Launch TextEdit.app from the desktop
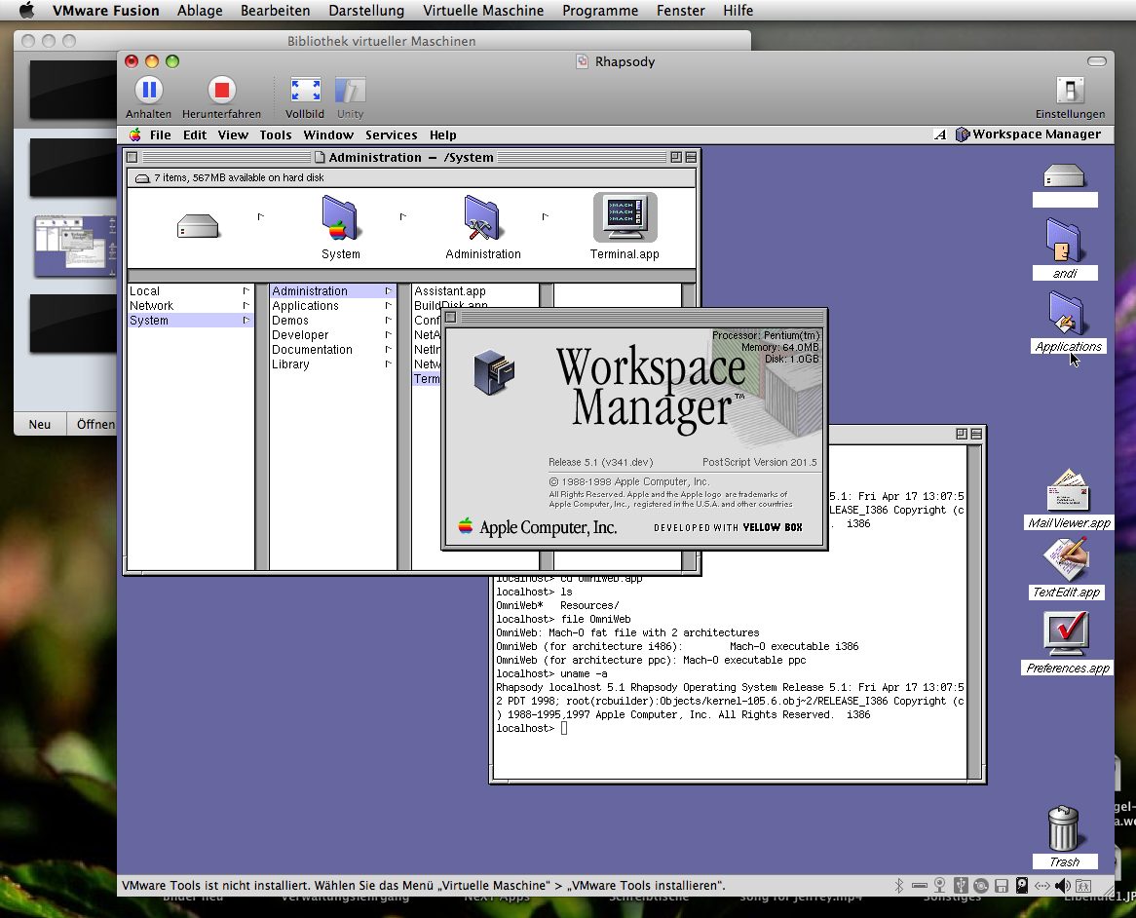The height and width of the screenshot is (918, 1136). (x=1066, y=560)
